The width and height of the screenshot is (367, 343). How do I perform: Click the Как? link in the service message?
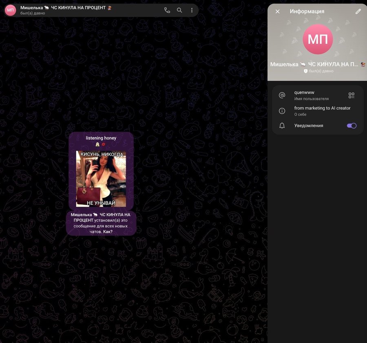(108, 232)
